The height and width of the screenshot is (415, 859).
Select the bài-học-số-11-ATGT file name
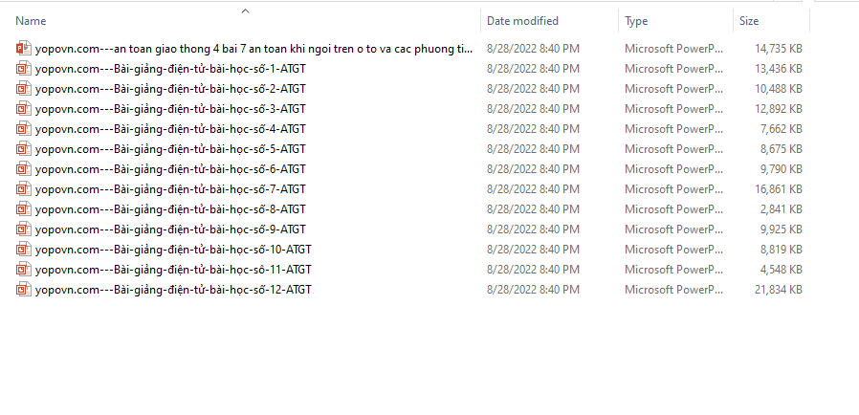pos(173,269)
